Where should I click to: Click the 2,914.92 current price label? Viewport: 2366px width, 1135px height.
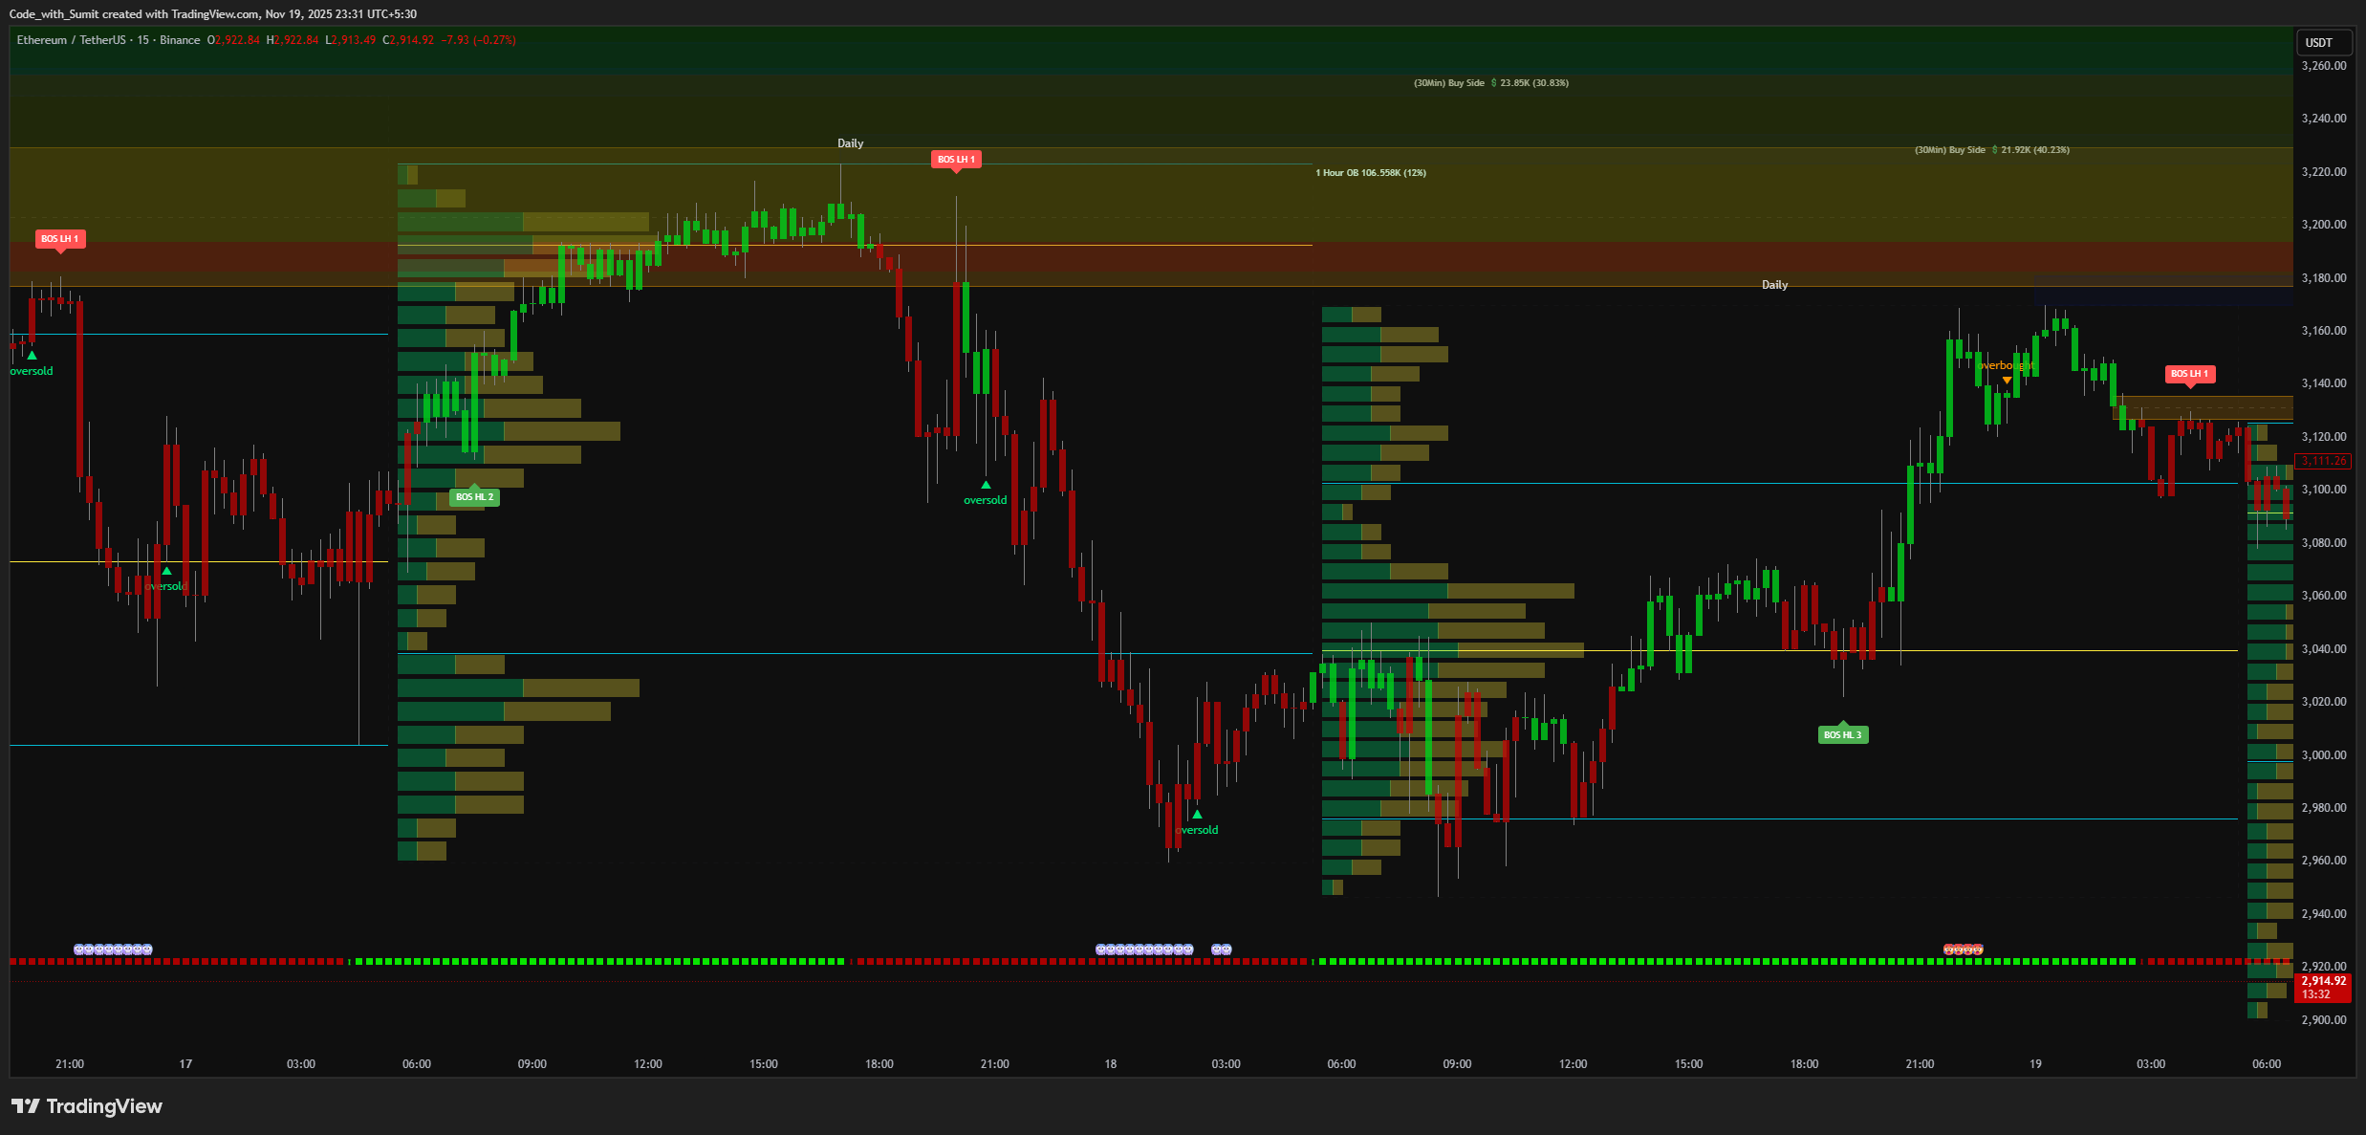[2323, 980]
